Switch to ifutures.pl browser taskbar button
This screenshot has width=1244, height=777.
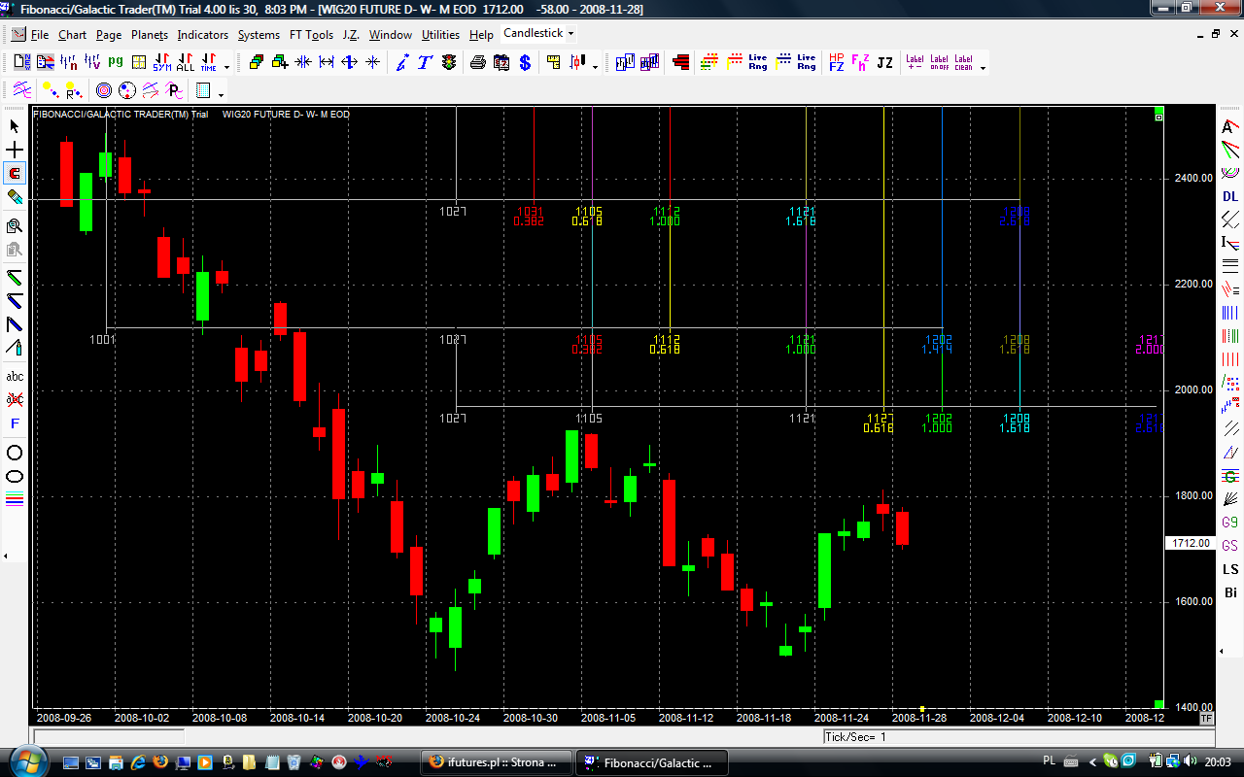(x=496, y=762)
